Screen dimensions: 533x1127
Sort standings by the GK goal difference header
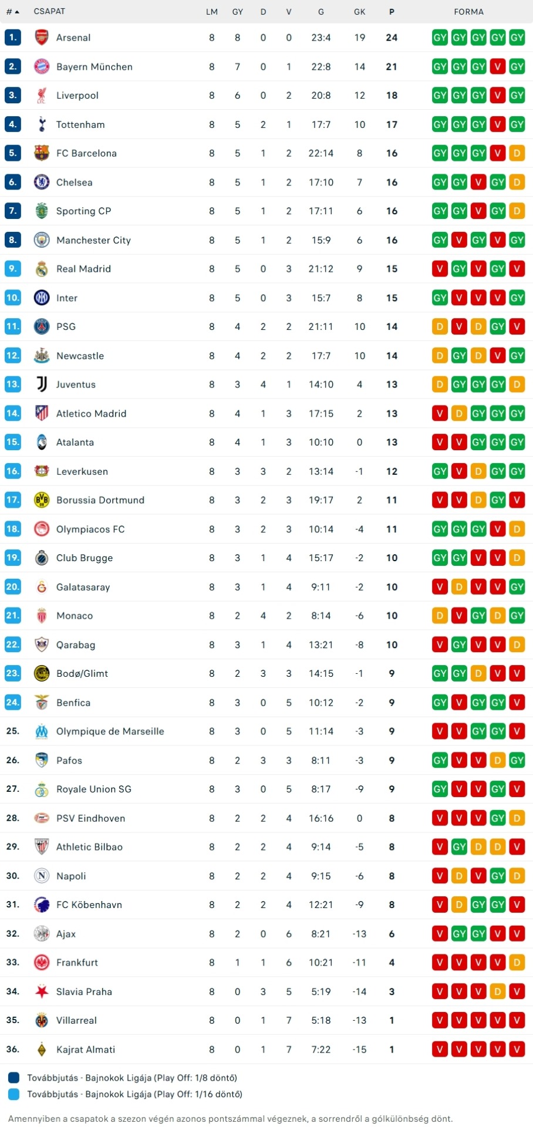pyautogui.click(x=360, y=12)
